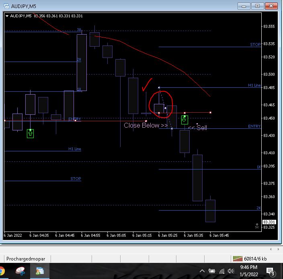Click the 60814/6 kb connection status indicator
This screenshot has height=279, width=283.
pos(250,259)
